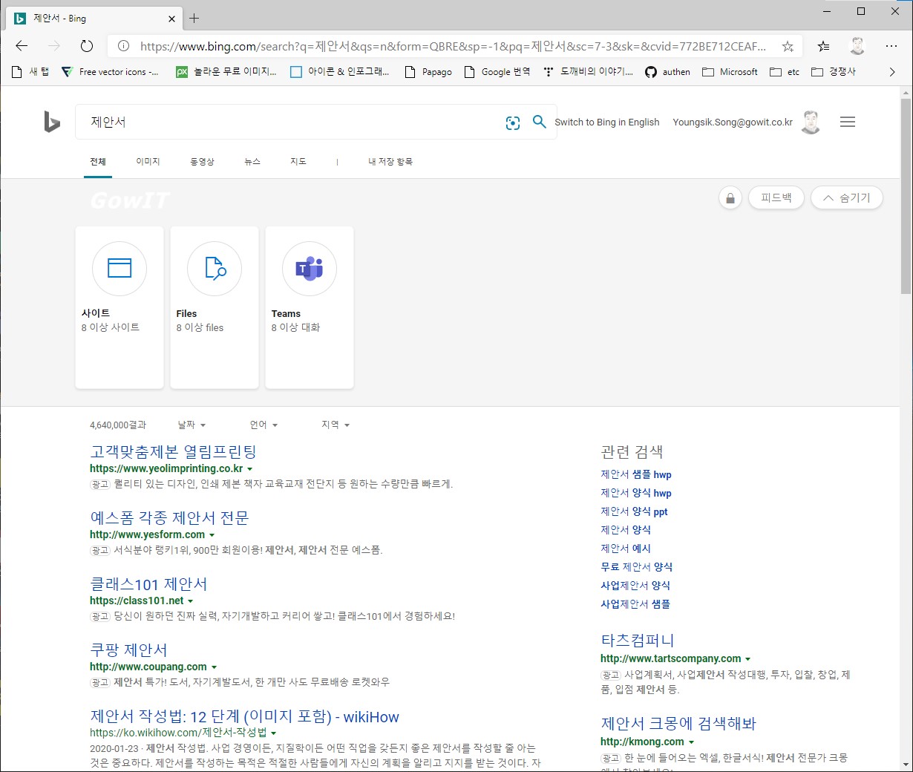Screen dimensions: 913x772
Task: Collapse work results with 숨기기 button
Action: 846,198
